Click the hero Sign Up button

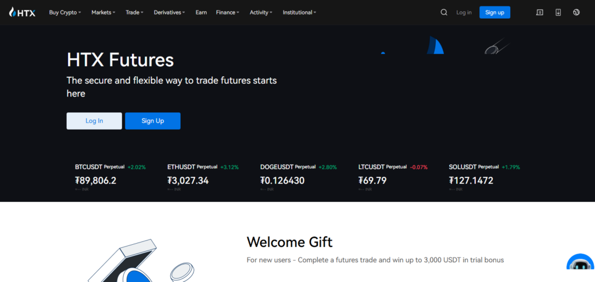[x=153, y=121]
